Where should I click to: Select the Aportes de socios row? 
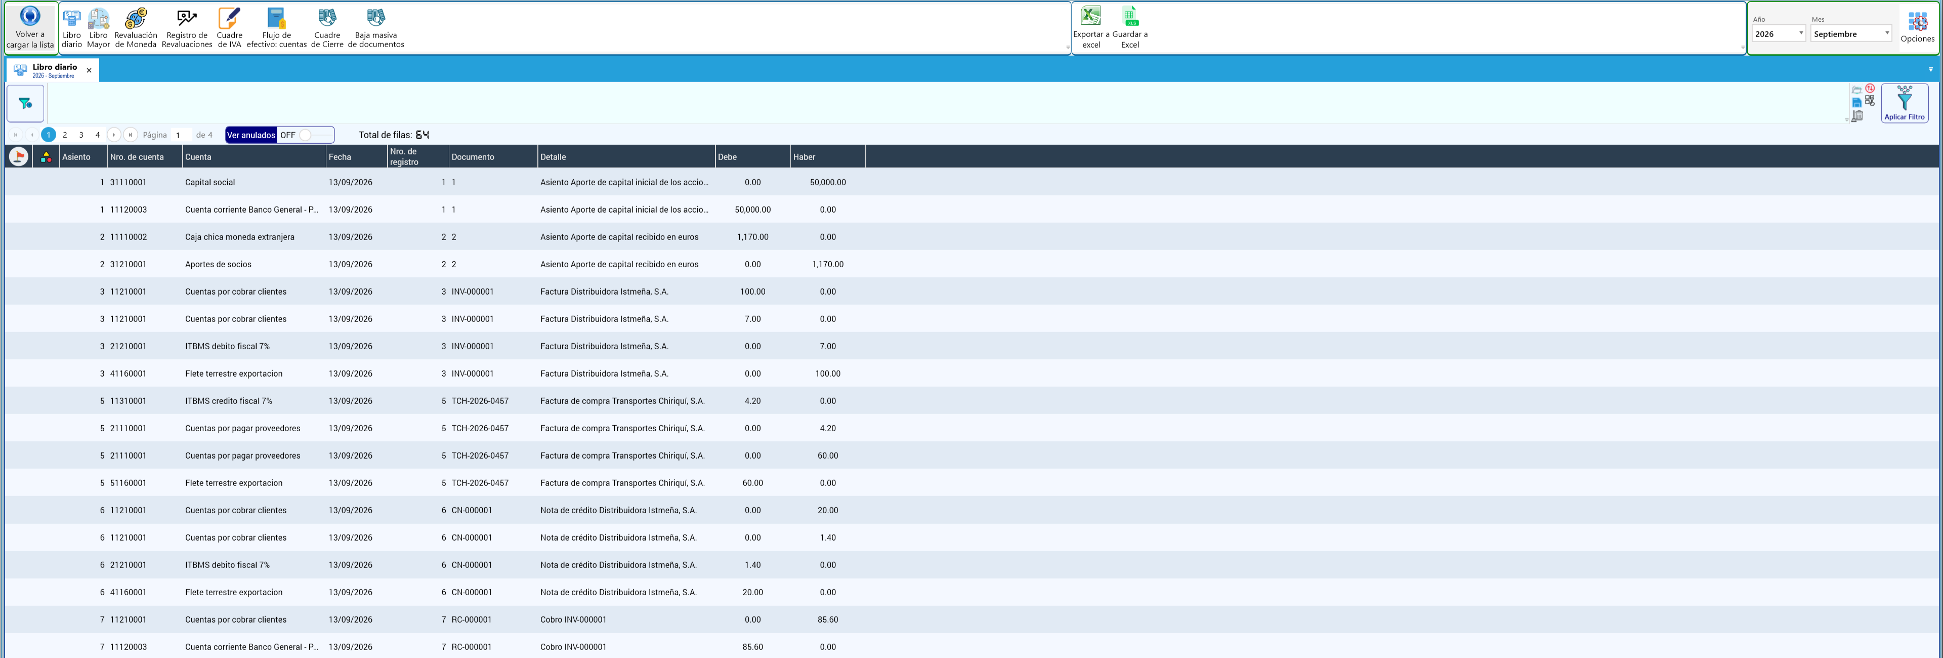(971, 264)
